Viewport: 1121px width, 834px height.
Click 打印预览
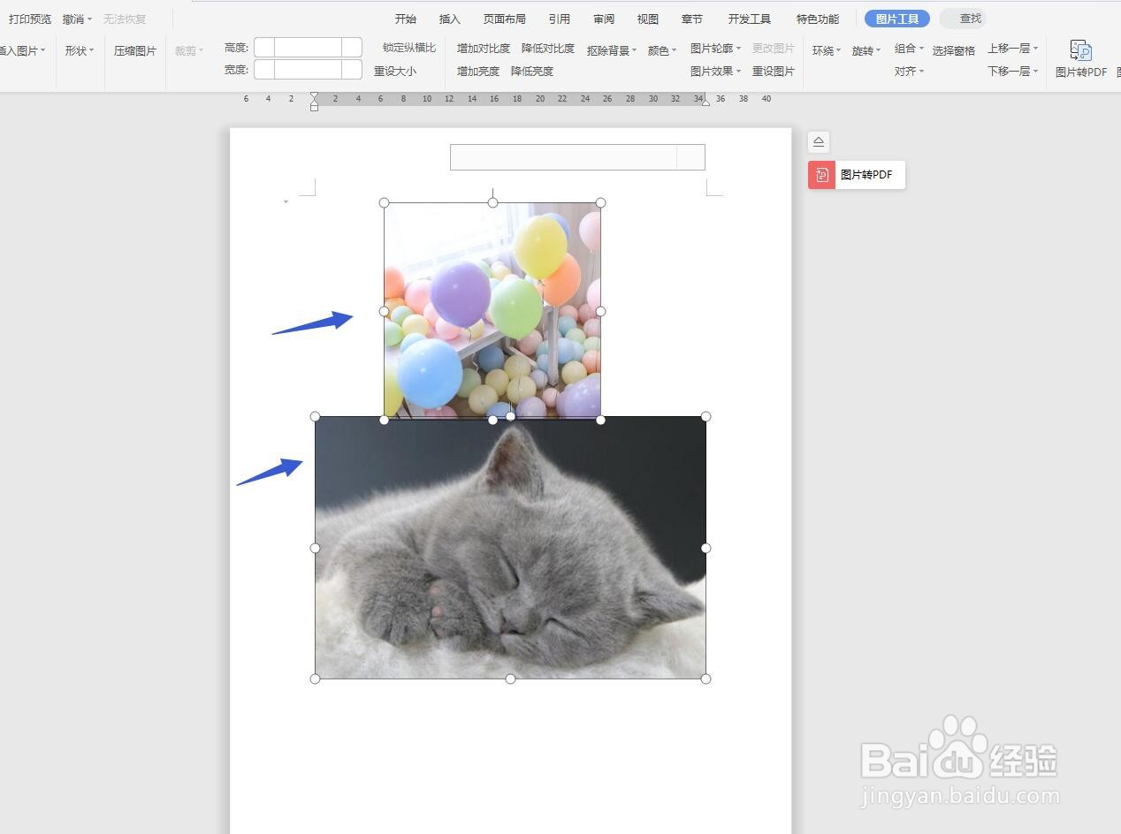tap(30, 19)
